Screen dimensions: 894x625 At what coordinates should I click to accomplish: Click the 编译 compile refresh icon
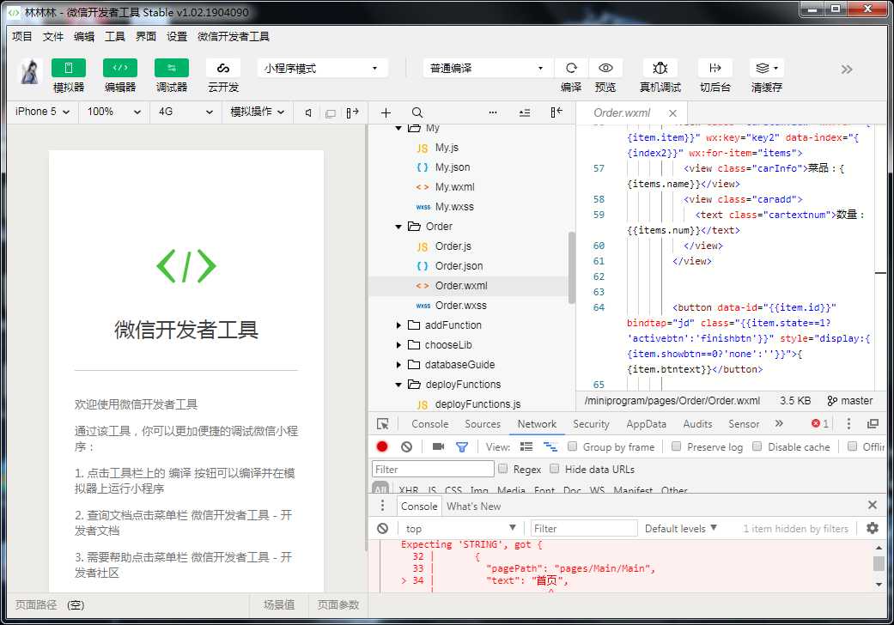pyautogui.click(x=571, y=68)
